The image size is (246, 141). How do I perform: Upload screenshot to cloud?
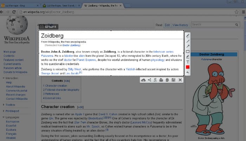[143, 80]
